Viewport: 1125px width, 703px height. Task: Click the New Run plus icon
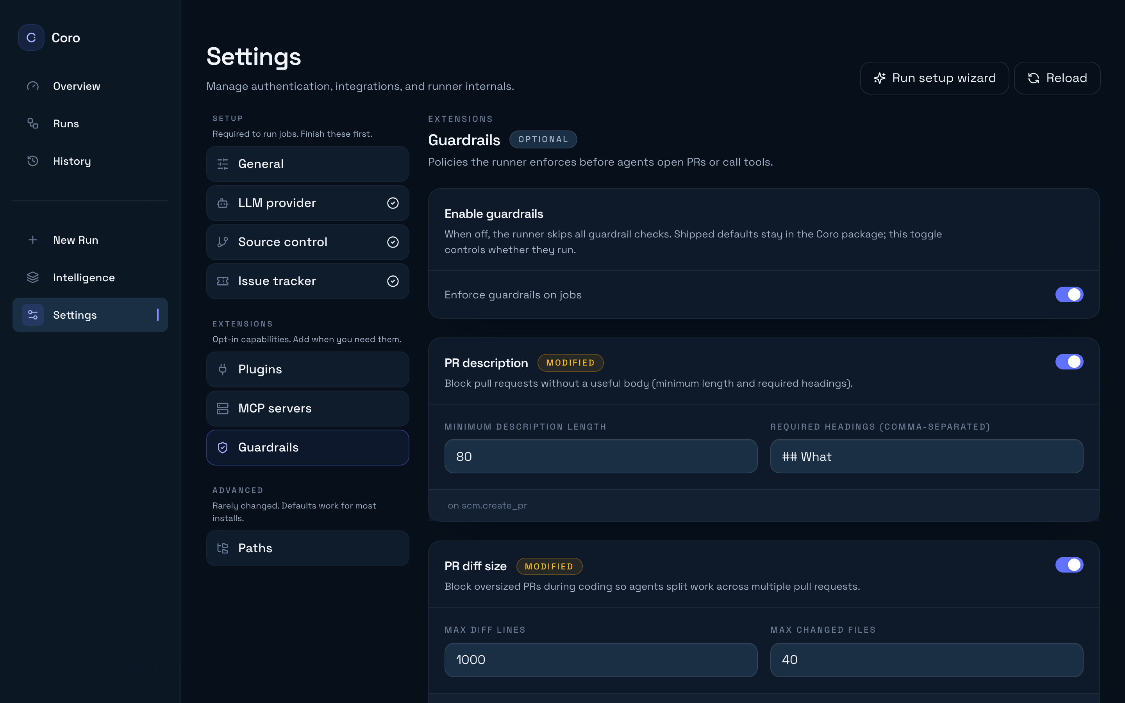coord(32,240)
